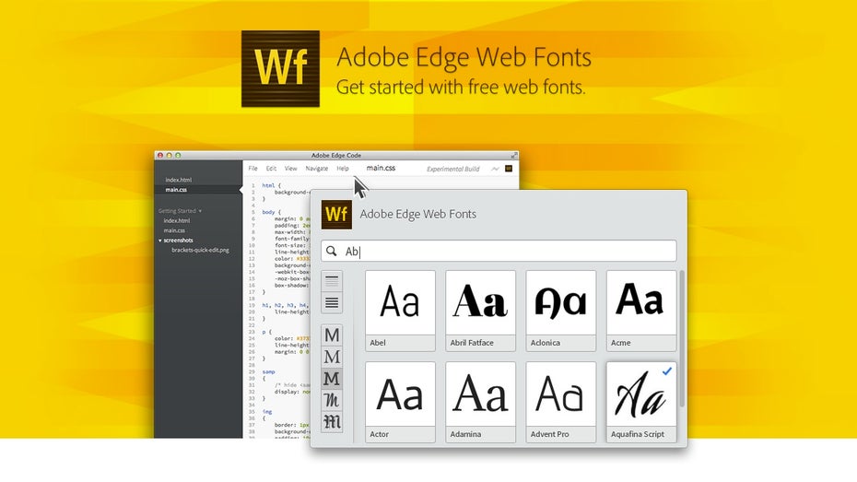This screenshot has height=482, width=857.
Task: Choose the Advent Pro font thumbnail
Action: [561, 402]
